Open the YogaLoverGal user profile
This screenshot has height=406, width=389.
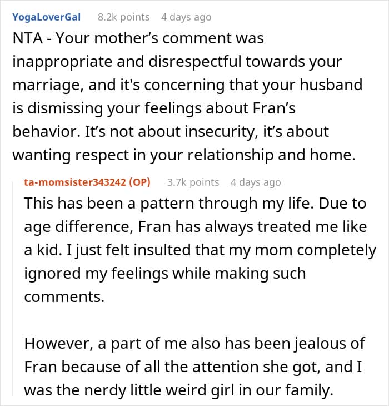tap(47, 17)
